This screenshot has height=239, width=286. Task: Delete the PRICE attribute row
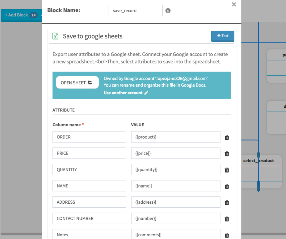click(x=227, y=153)
